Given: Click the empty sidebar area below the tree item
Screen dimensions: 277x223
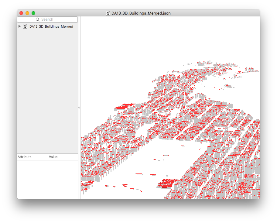Looking at the screenshot, I should click(x=47, y=91).
